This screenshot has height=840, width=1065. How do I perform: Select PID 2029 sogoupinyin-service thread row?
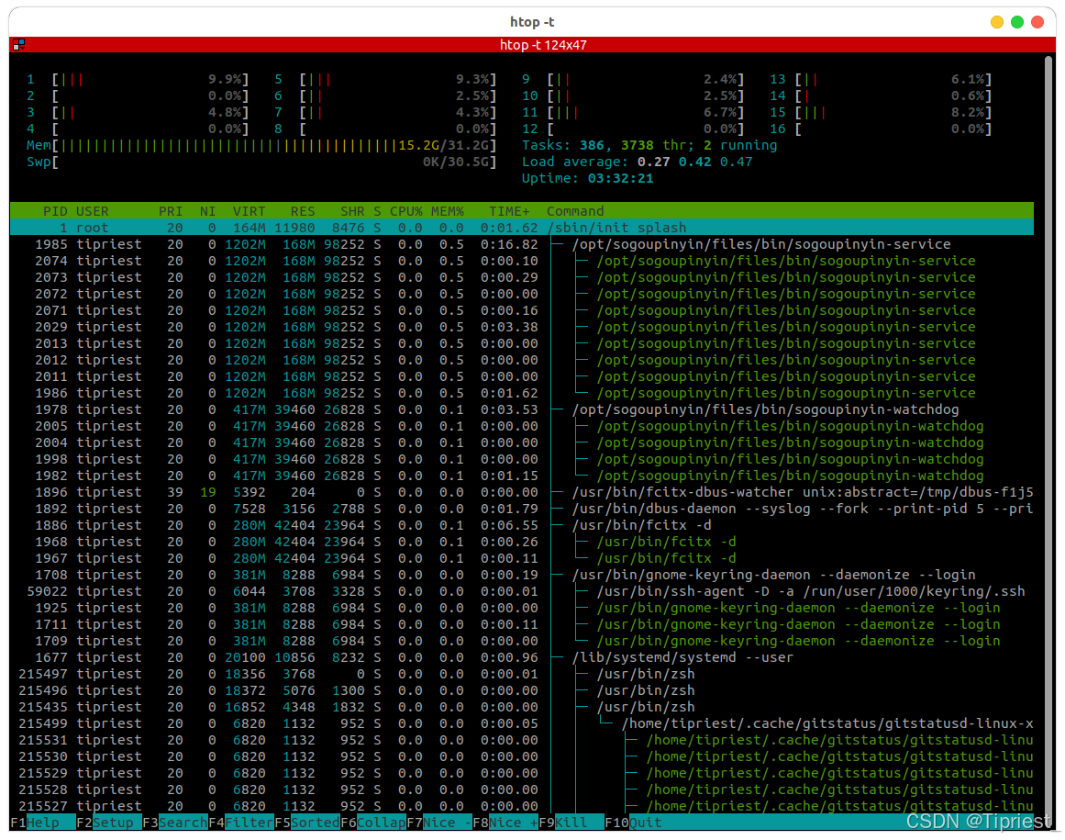pyautogui.click(x=522, y=327)
